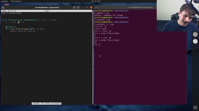This screenshot has height=111, width=199.
Task: Click the 'class C(collections.namedtuple' line
Action: [29, 20]
